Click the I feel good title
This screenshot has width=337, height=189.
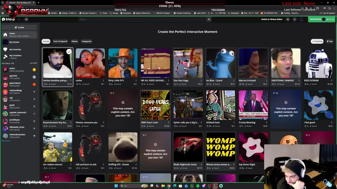tap(309, 122)
